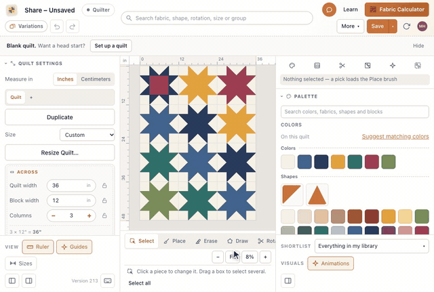Toggle right sidebar layout icon in left panel
Image resolution: width=434 pixels, height=292 pixels.
pyautogui.click(x=28, y=280)
